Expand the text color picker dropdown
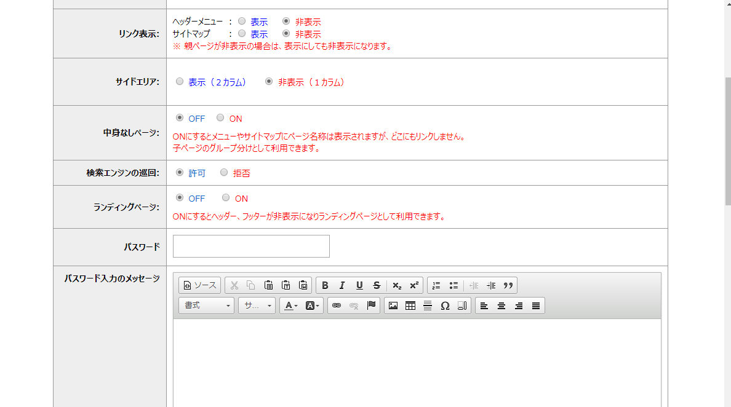 (289, 306)
